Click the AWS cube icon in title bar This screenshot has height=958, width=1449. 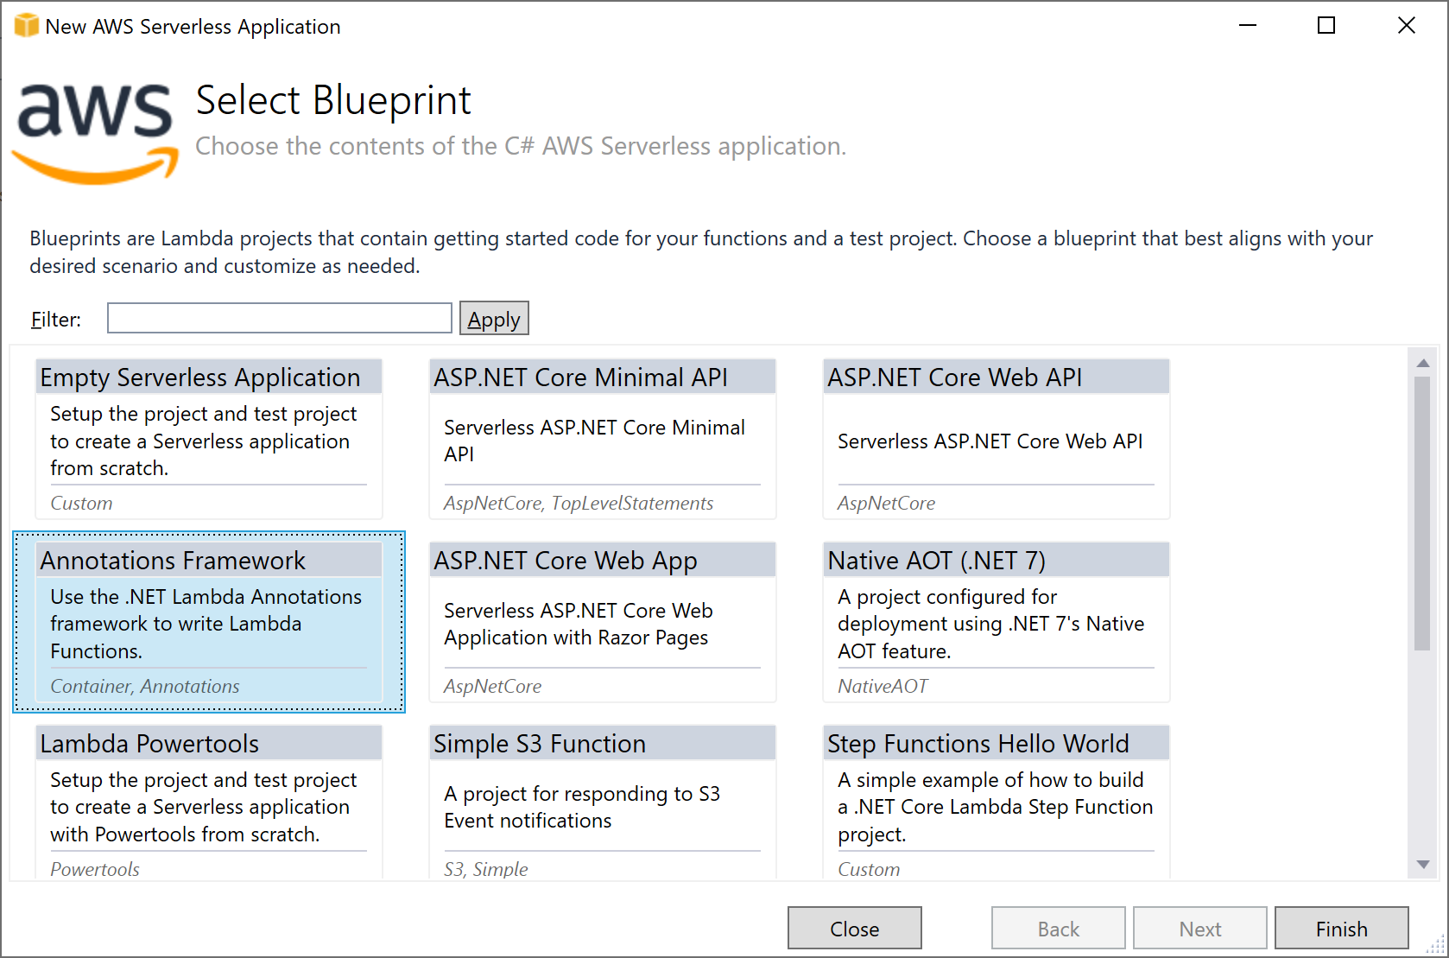(25, 25)
